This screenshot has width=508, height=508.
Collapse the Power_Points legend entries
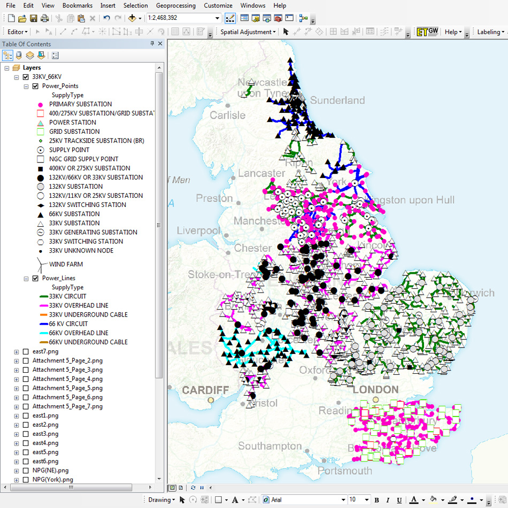(26, 86)
